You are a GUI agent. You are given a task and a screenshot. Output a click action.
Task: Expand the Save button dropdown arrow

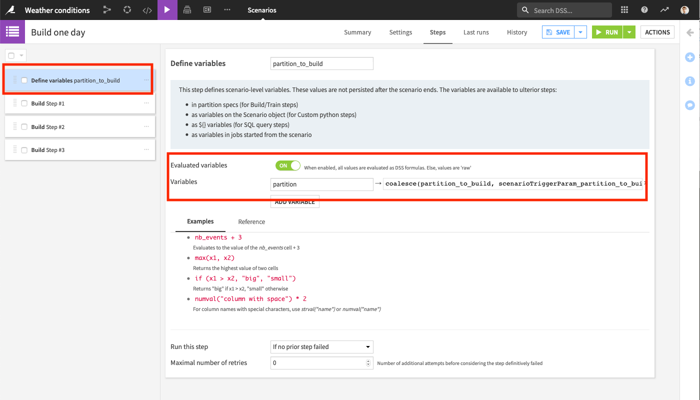pyautogui.click(x=580, y=32)
